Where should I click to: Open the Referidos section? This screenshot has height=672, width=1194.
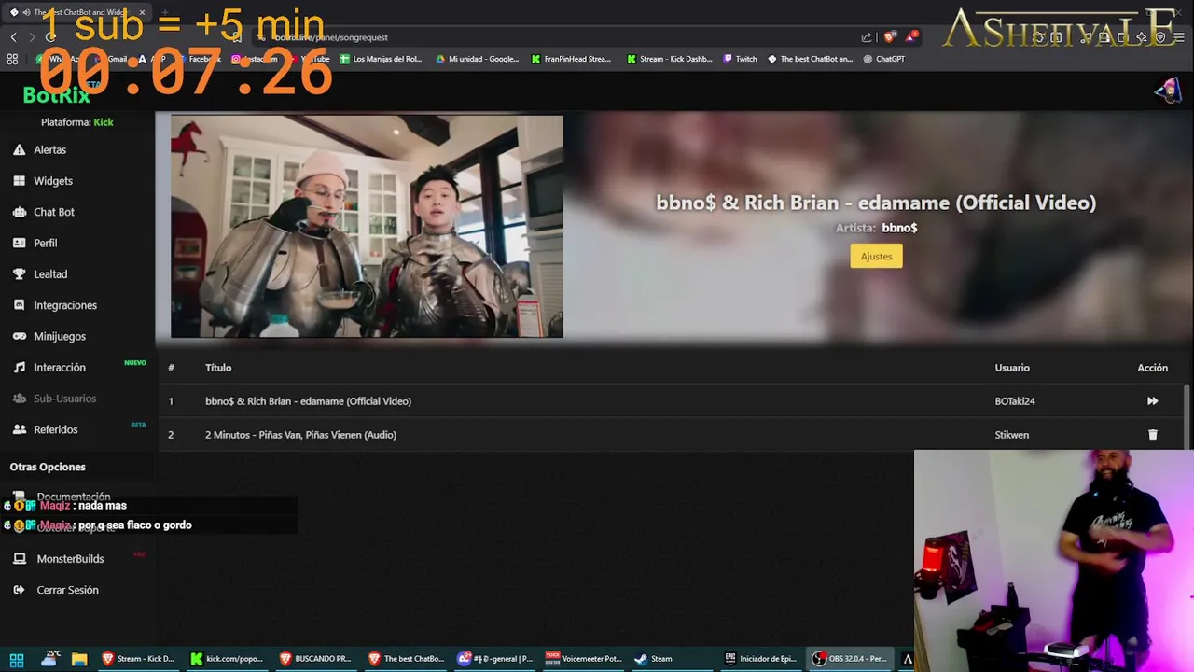[46, 429]
